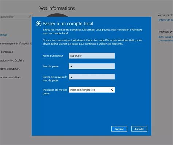
Task: Focus the Mot de passe field
Action: (x=92, y=66)
